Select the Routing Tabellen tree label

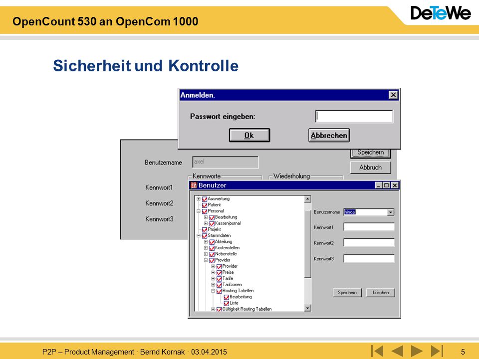click(x=238, y=291)
